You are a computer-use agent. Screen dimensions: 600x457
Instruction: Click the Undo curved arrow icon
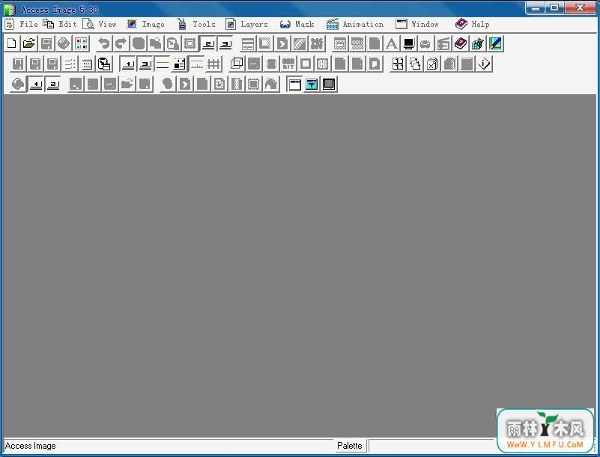(x=103, y=43)
